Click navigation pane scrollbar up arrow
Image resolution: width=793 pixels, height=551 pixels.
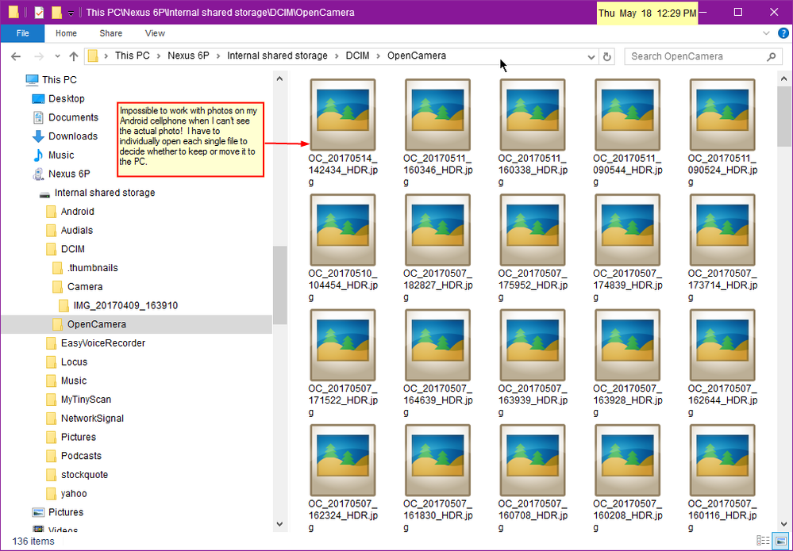279,78
